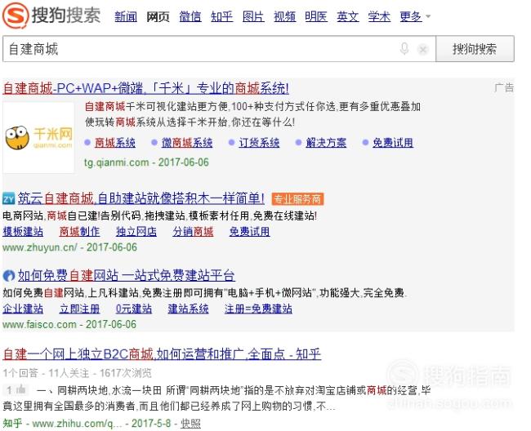Clear the search box with the X icon
The width and height of the screenshot is (531, 431).
click(x=422, y=50)
